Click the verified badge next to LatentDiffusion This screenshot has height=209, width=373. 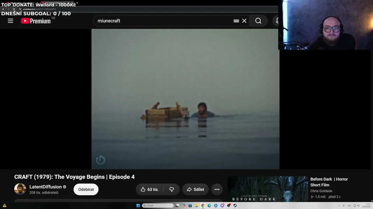(65, 187)
